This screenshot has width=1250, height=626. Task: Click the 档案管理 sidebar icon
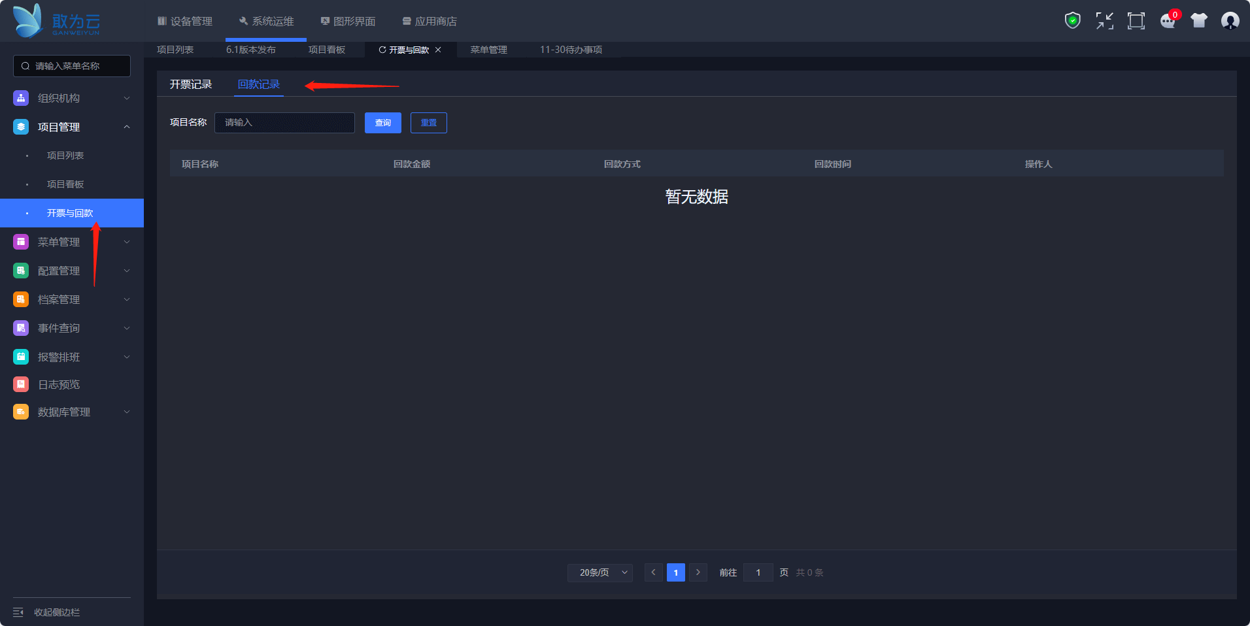pos(21,299)
